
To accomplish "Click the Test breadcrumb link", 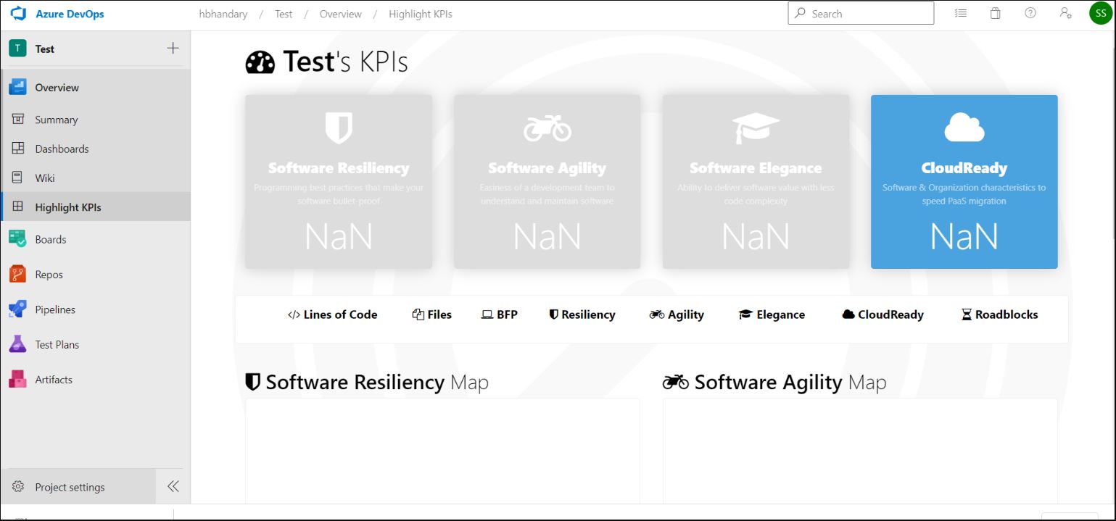I will [x=284, y=14].
